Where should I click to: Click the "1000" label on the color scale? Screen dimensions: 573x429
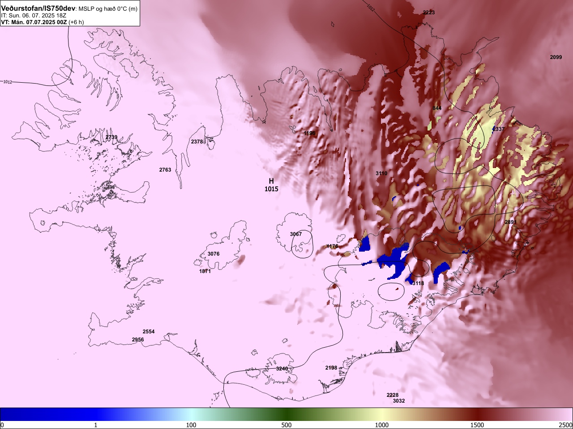tap(382, 425)
